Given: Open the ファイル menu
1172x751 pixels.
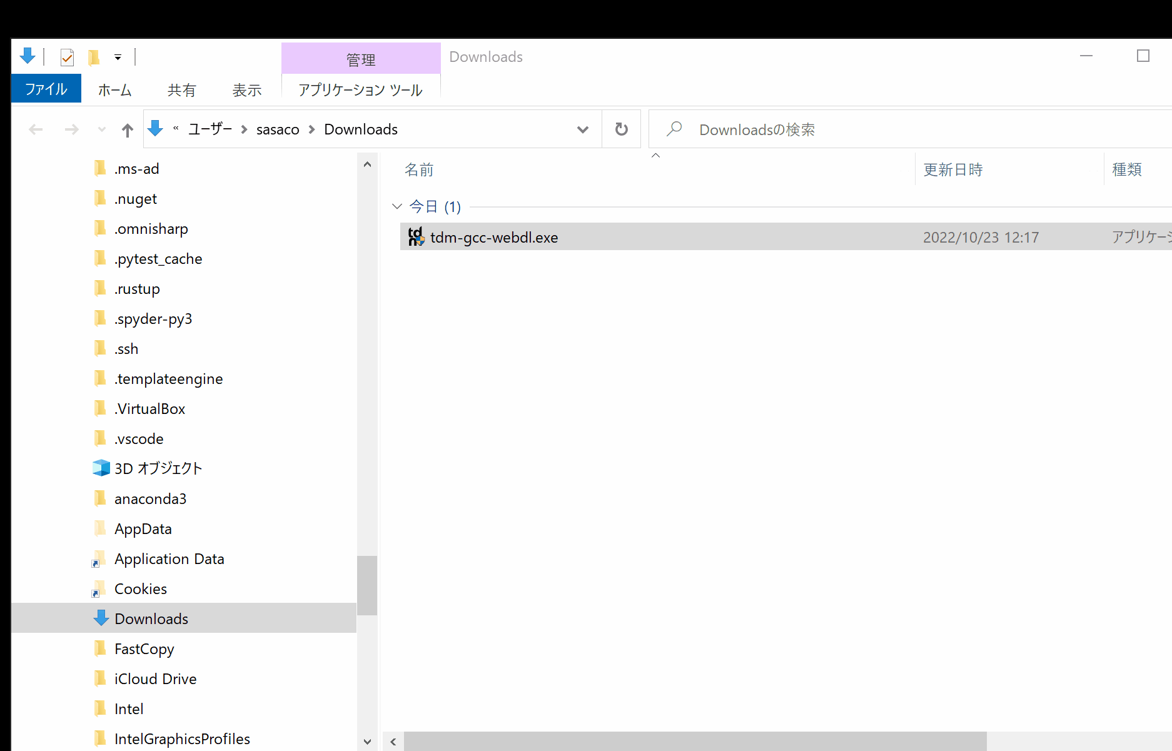Looking at the screenshot, I should (x=46, y=88).
